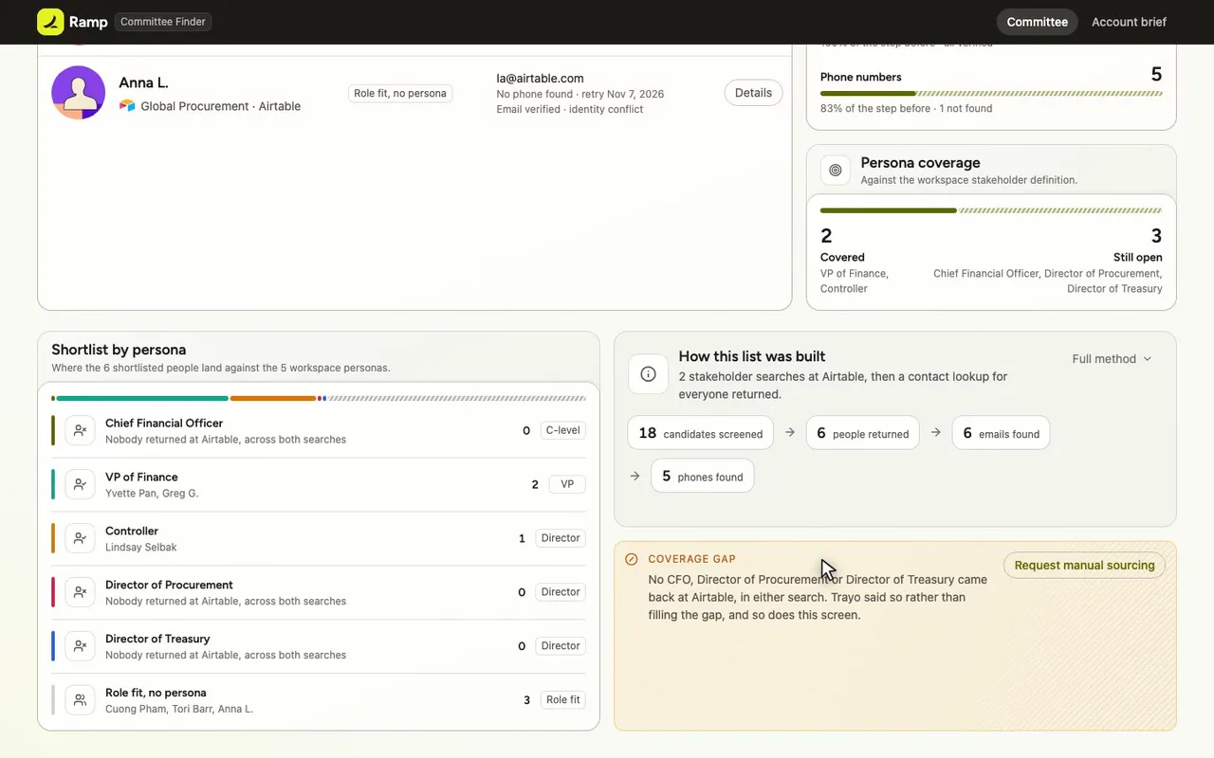
Task: Click the 6 emails found chip
Action: click(1001, 433)
